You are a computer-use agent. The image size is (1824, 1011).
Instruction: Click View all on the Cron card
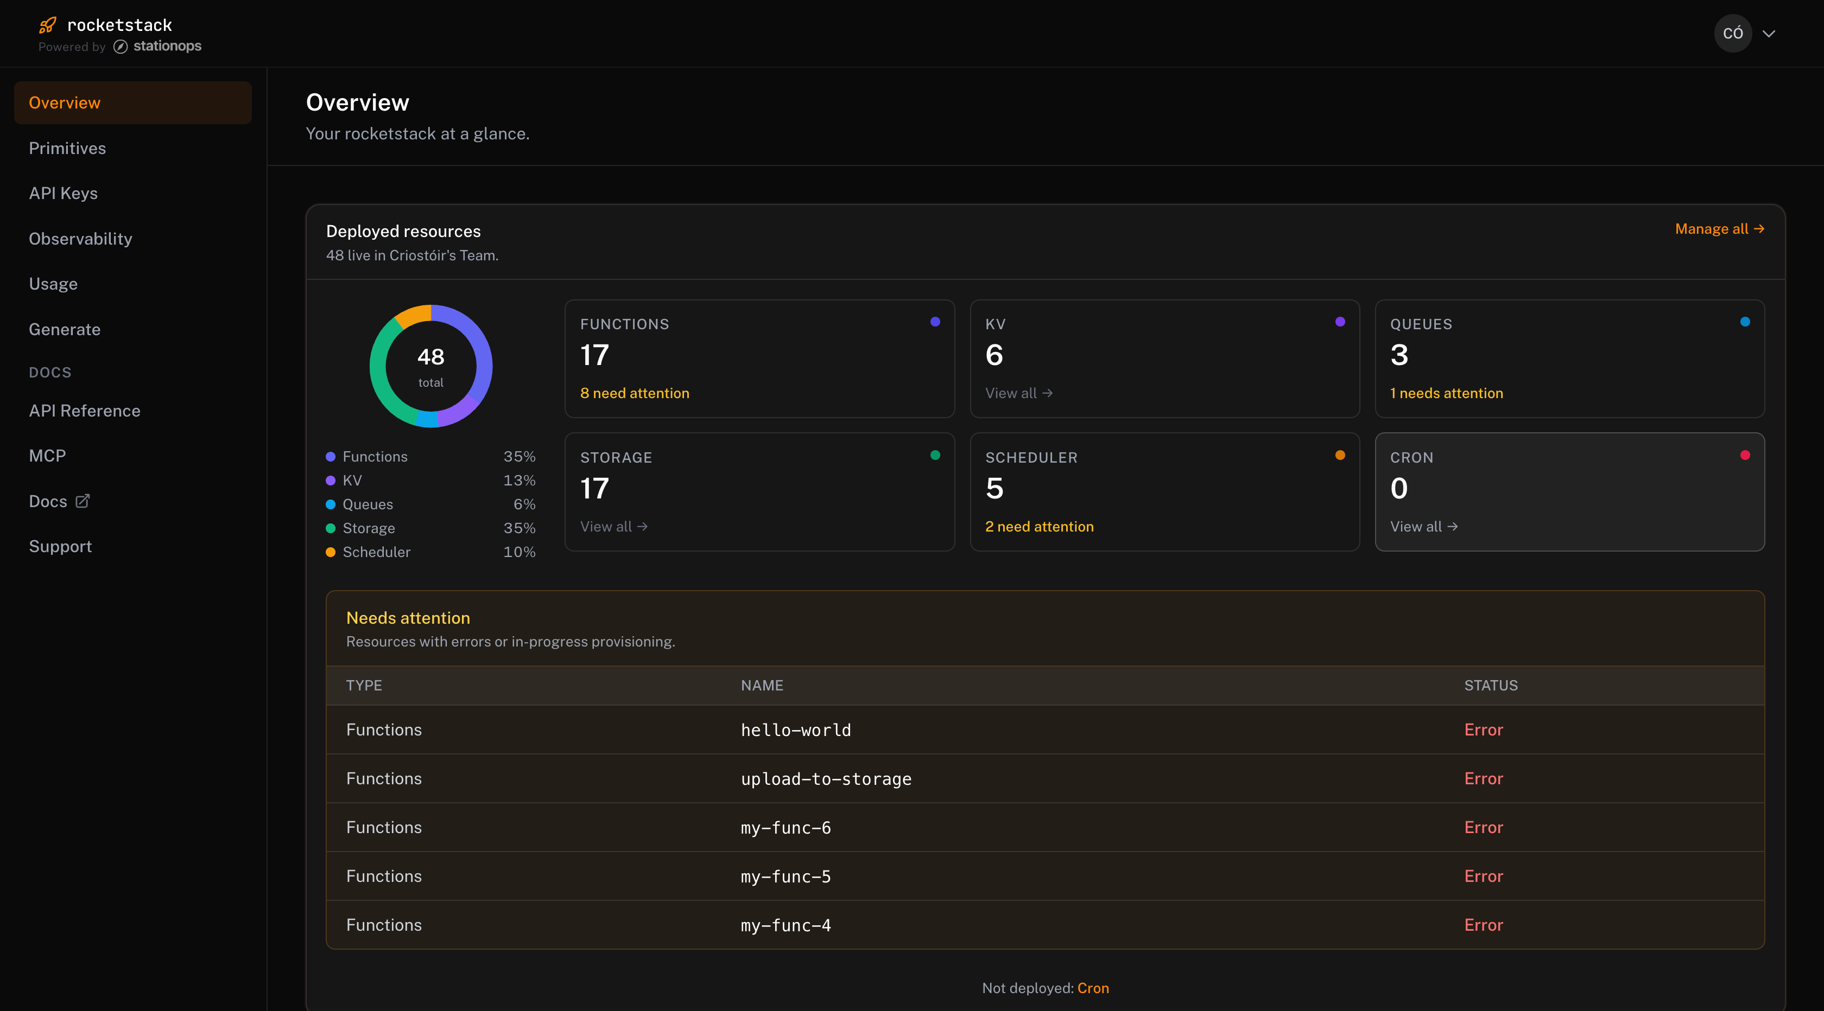click(1424, 526)
